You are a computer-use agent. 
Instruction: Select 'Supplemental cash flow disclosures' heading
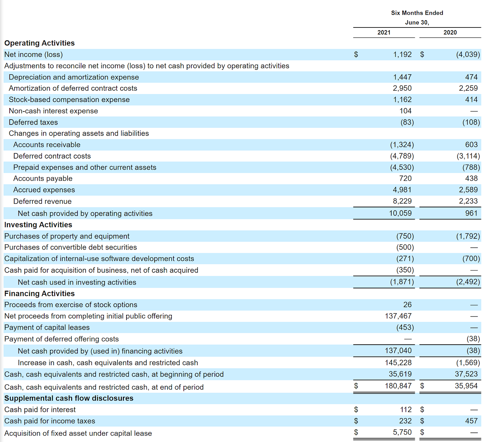tap(69, 398)
